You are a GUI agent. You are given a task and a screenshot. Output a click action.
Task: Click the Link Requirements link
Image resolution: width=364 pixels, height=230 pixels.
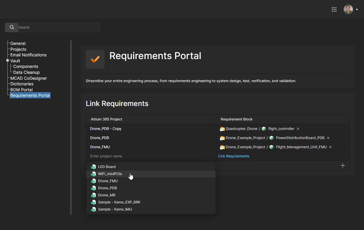click(234, 156)
